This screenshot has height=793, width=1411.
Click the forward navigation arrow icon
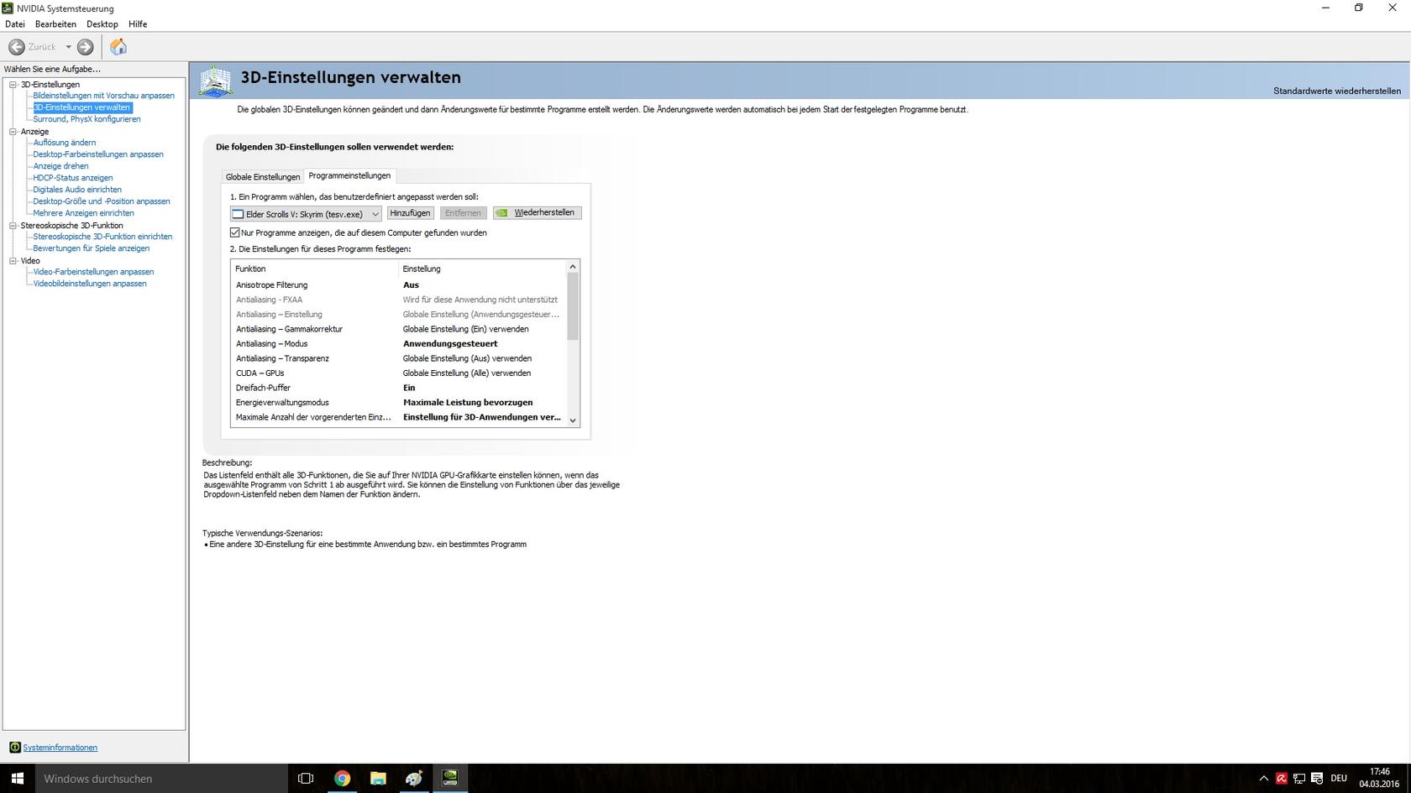pyautogui.click(x=85, y=47)
